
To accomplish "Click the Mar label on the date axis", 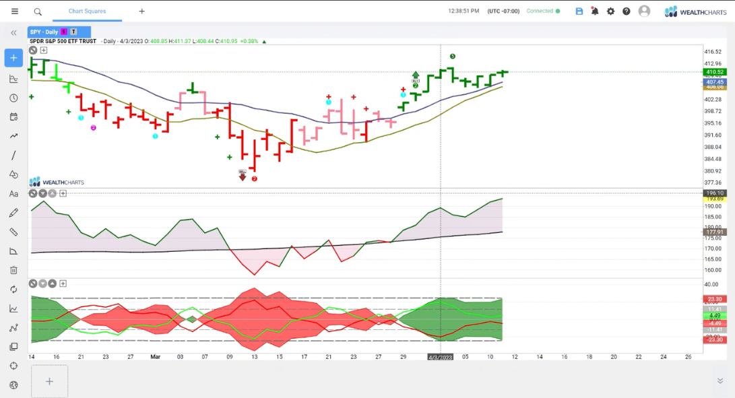I will point(155,357).
